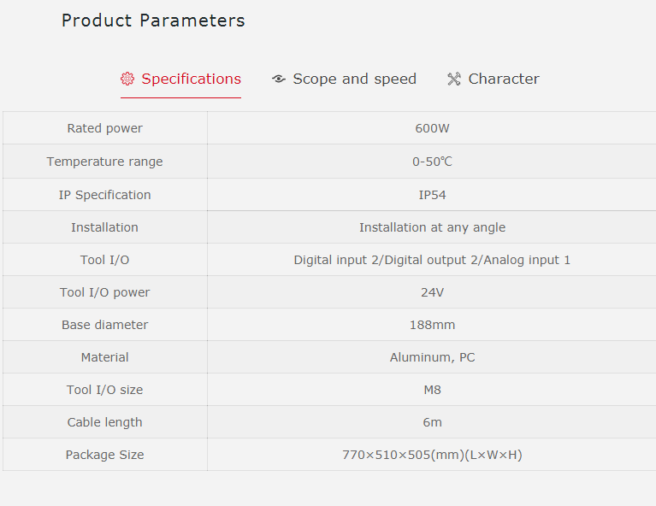Click the Temperature range label
This screenshot has width=656, height=506.
105,162
